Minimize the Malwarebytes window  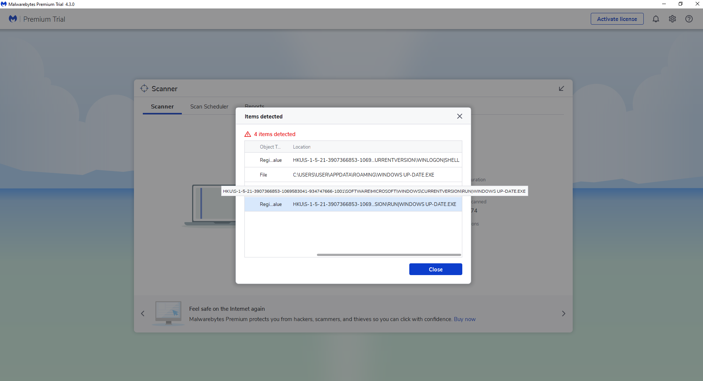(x=664, y=4)
